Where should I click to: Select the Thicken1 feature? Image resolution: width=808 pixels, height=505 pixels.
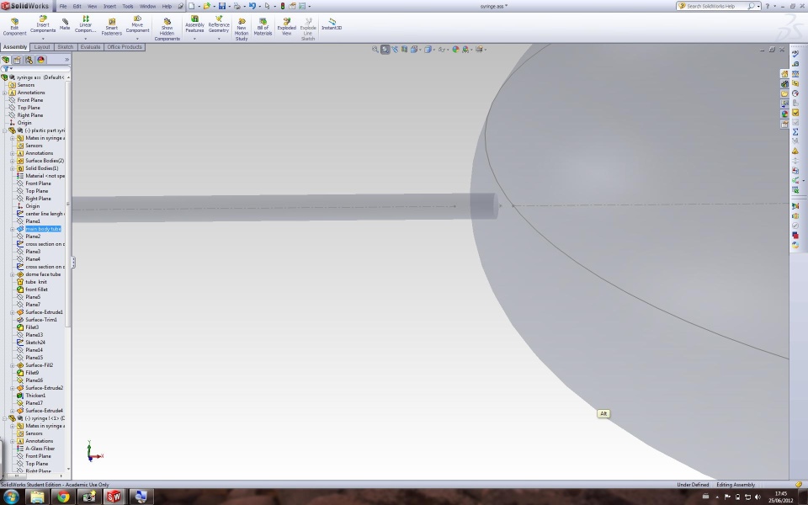coord(35,396)
